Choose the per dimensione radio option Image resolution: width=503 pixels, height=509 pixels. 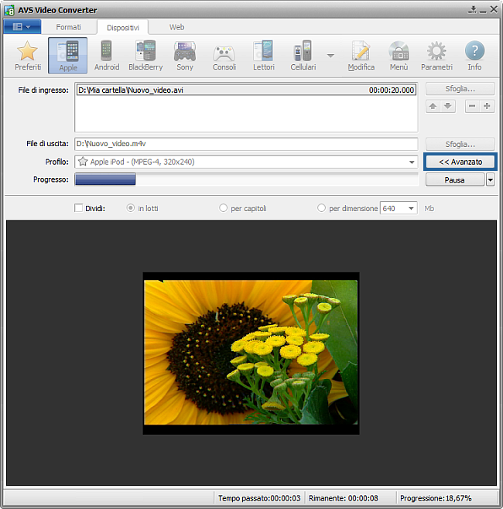tap(322, 208)
